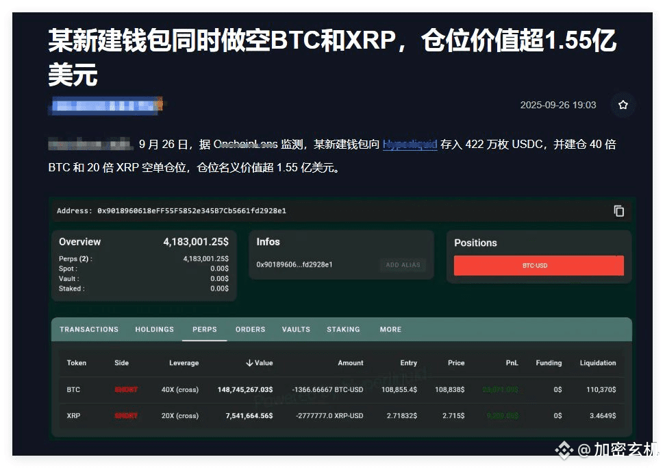Open the MORE tab

(390, 330)
